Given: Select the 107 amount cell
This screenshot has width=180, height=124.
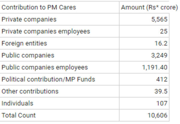Looking at the screenshot, I should (162, 104).
